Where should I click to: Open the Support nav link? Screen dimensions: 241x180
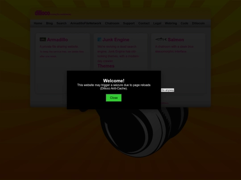[x=129, y=23]
